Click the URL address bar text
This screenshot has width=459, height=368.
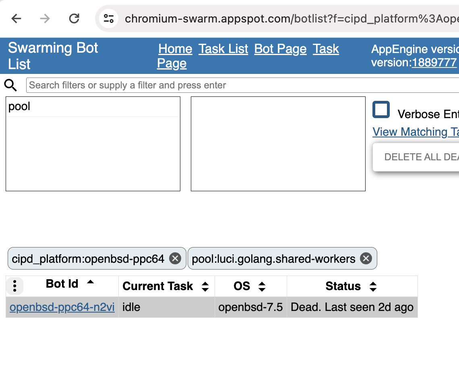point(291,19)
